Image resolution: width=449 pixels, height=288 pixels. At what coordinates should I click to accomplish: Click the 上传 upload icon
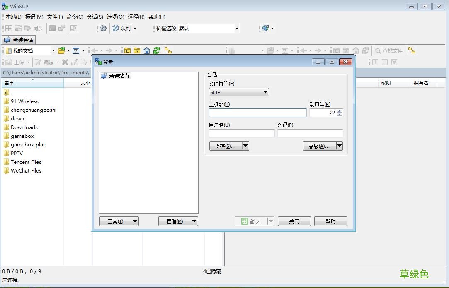[x=9, y=62]
